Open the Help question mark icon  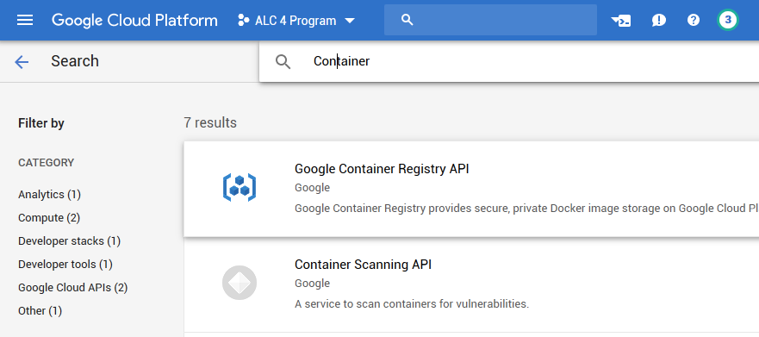(694, 20)
